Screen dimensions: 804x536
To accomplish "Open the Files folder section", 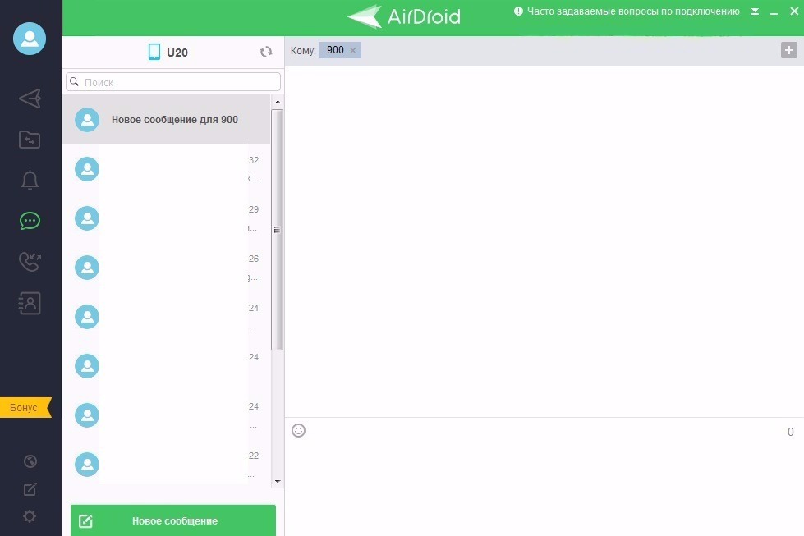I will click(x=30, y=140).
